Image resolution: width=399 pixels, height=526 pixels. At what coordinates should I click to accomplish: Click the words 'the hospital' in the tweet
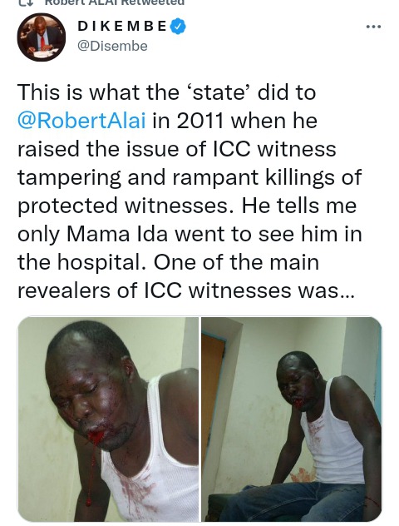coord(82,262)
